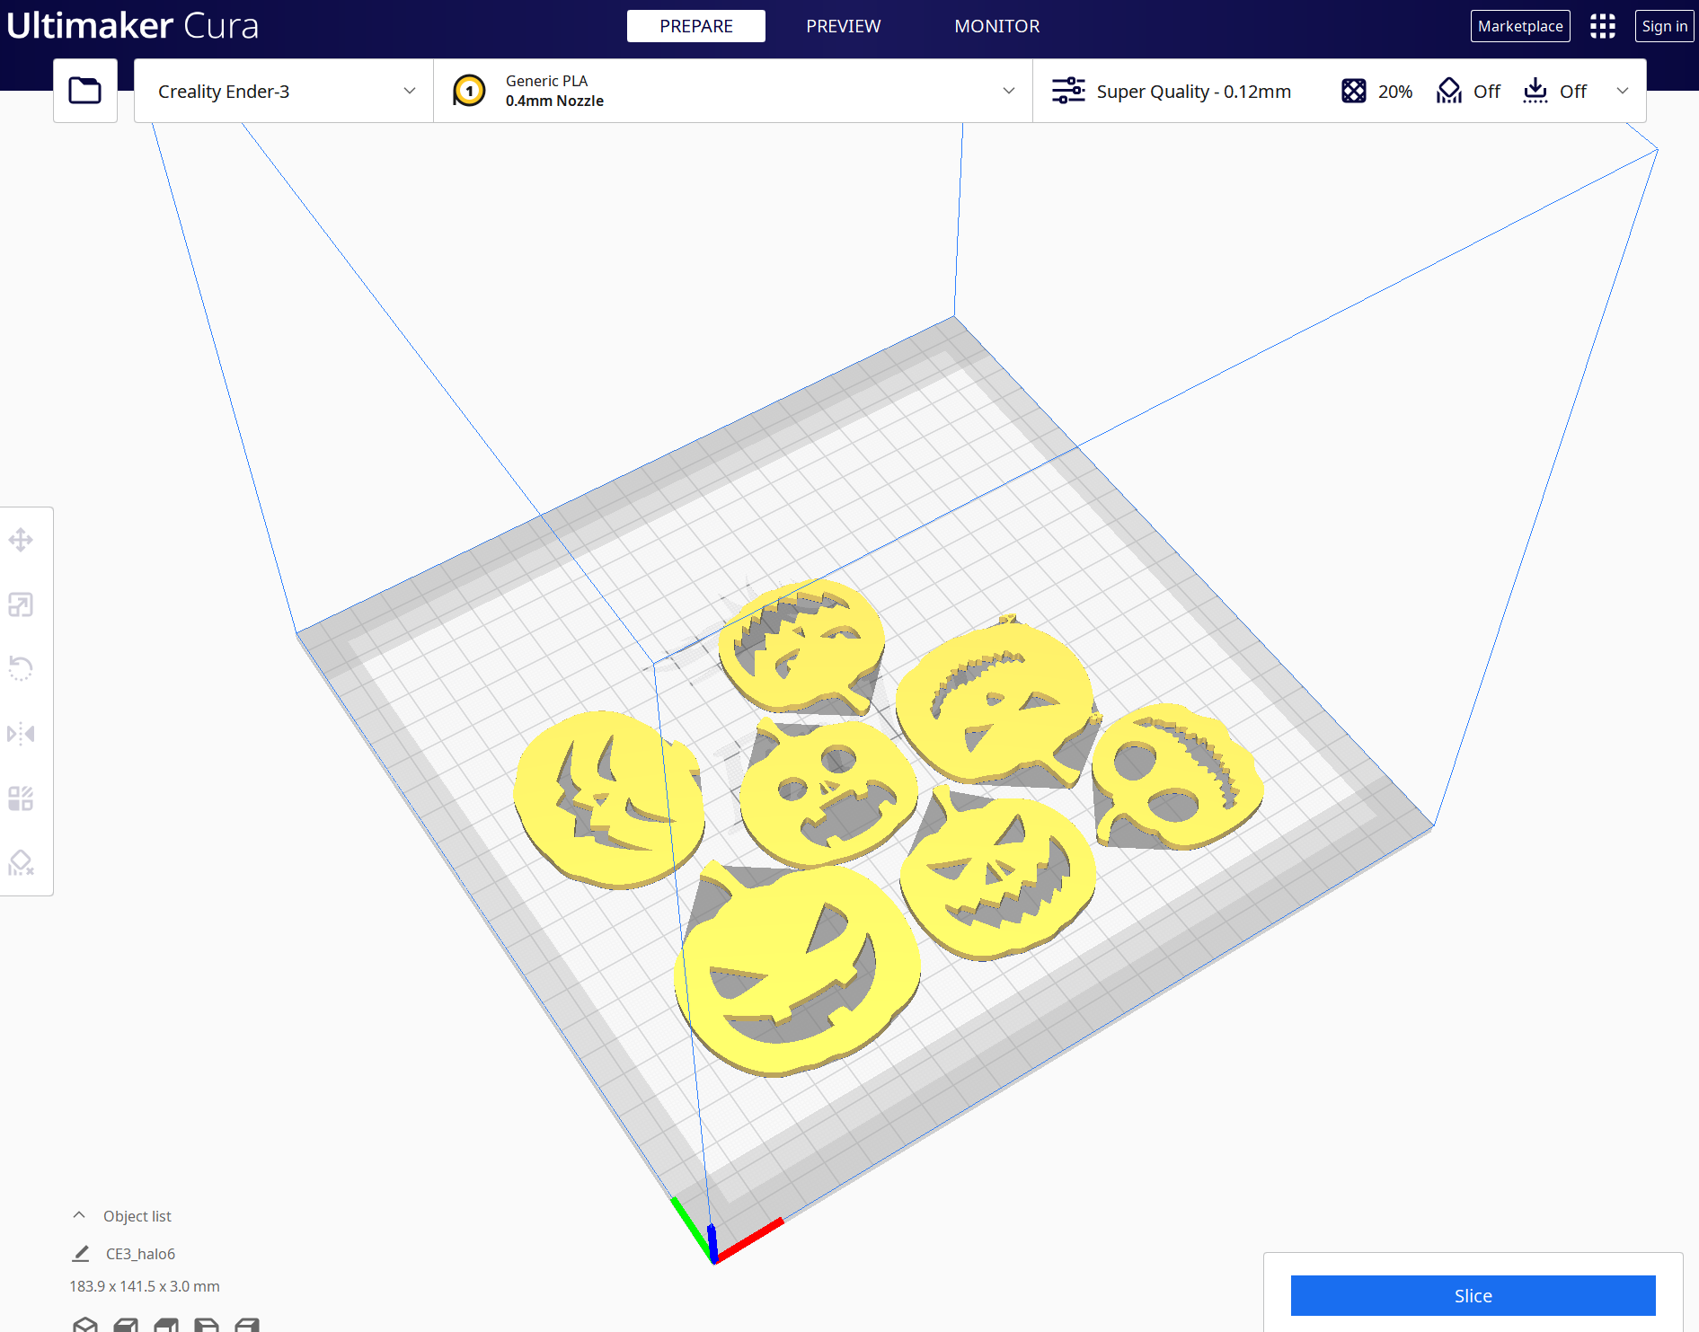Click the Slice button
1699x1332 pixels.
(1473, 1295)
